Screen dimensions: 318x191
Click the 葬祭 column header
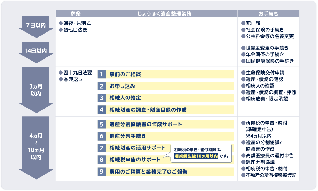(x=75, y=14)
